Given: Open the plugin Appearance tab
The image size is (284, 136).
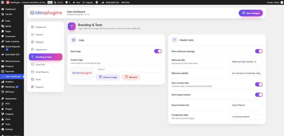Looking at the screenshot, I should click(45, 49).
